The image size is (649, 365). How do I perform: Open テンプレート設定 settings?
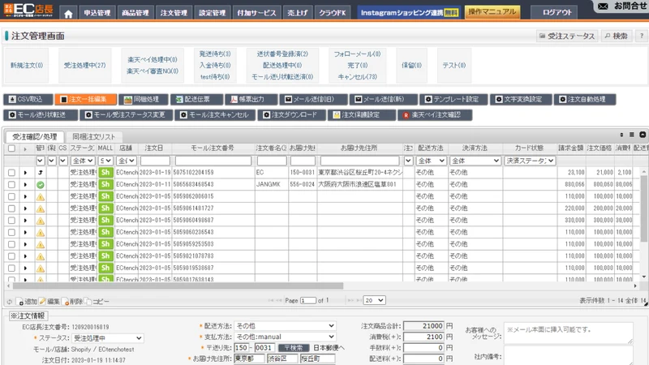coord(453,99)
